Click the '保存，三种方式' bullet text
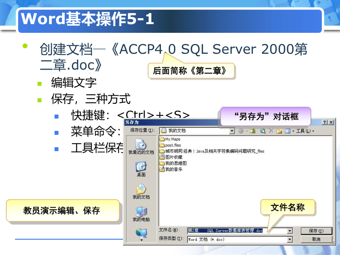 coord(91,99)
